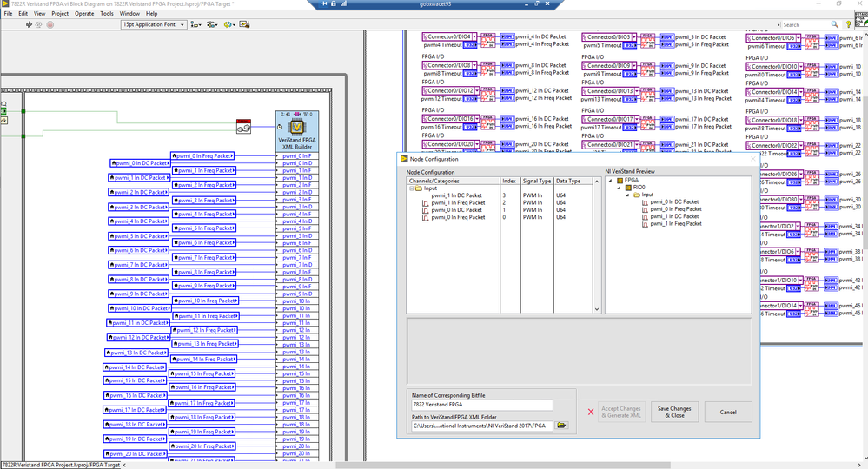Screen dimensions: 868x469
Task: Open Connector0/DIO5 I/O selector dropdown
Action: [x=633, y=37]
